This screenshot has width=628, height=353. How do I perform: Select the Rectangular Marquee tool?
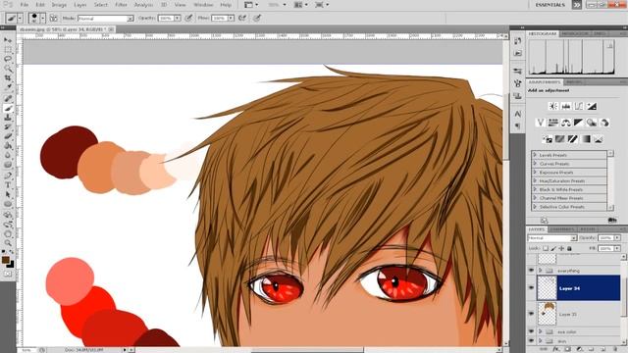coord(8,50)
